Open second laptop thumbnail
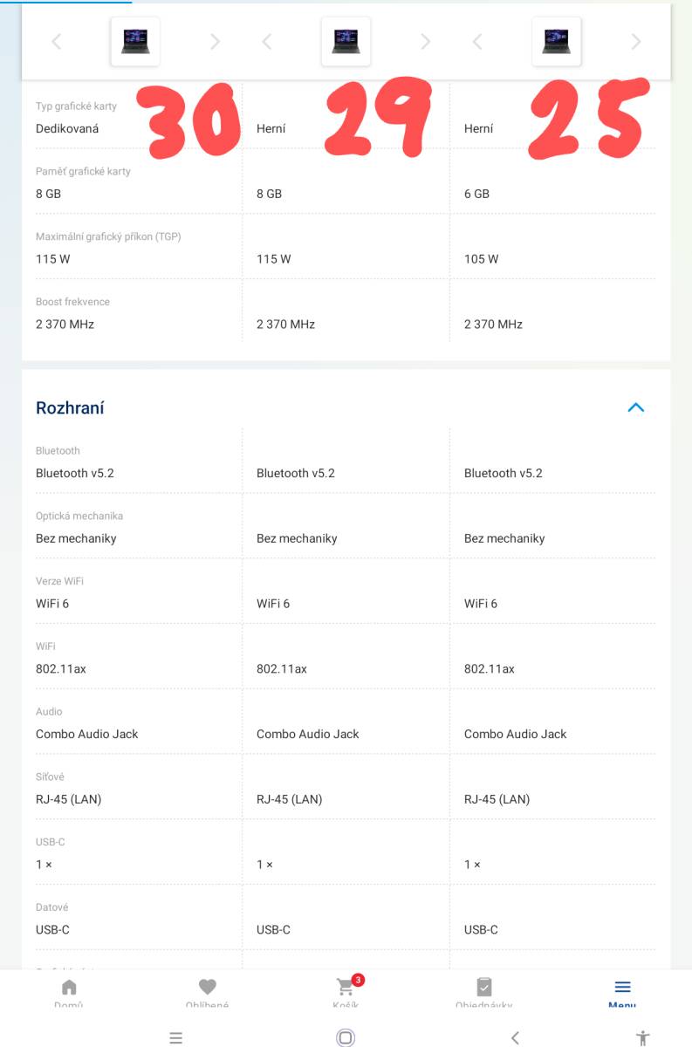Screen dimensions: 692x1047 (346, 41)
